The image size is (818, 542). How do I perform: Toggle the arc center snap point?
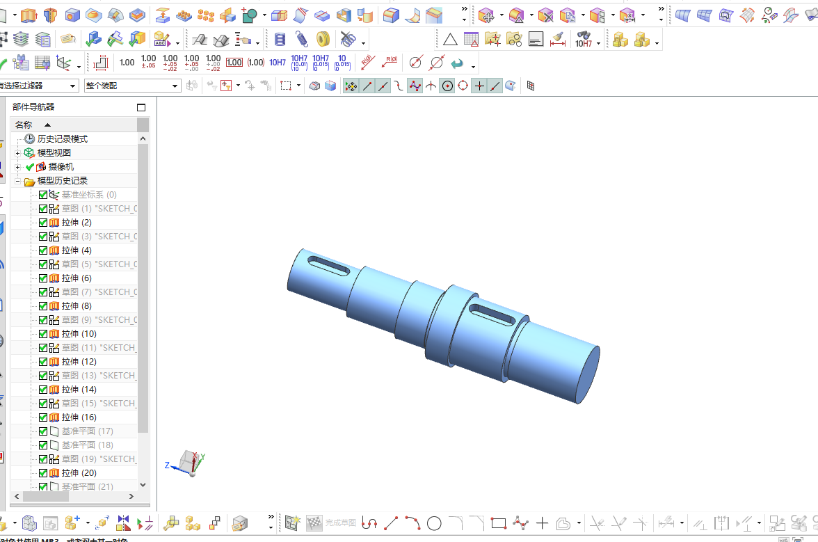pos(447,86)
